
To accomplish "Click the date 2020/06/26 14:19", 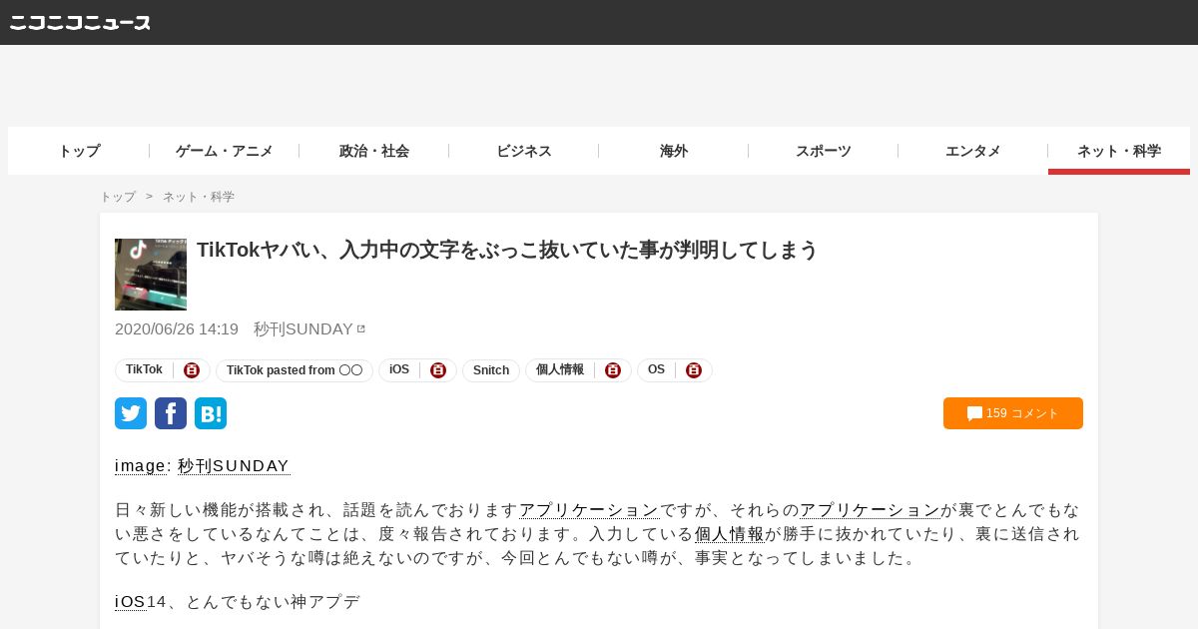I will pos(177,328).
